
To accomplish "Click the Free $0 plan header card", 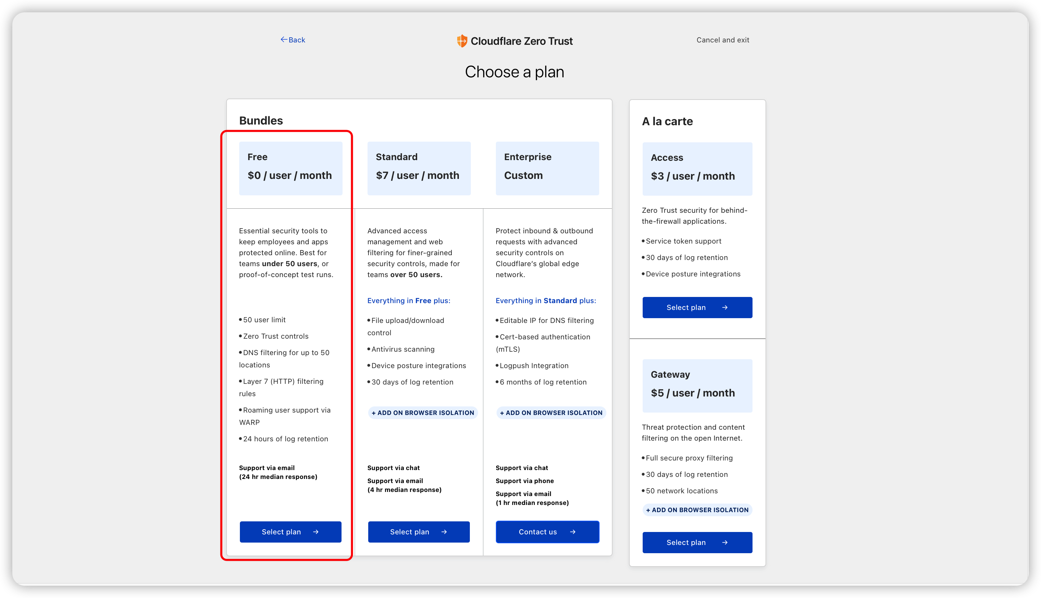I will pos(291,168).
